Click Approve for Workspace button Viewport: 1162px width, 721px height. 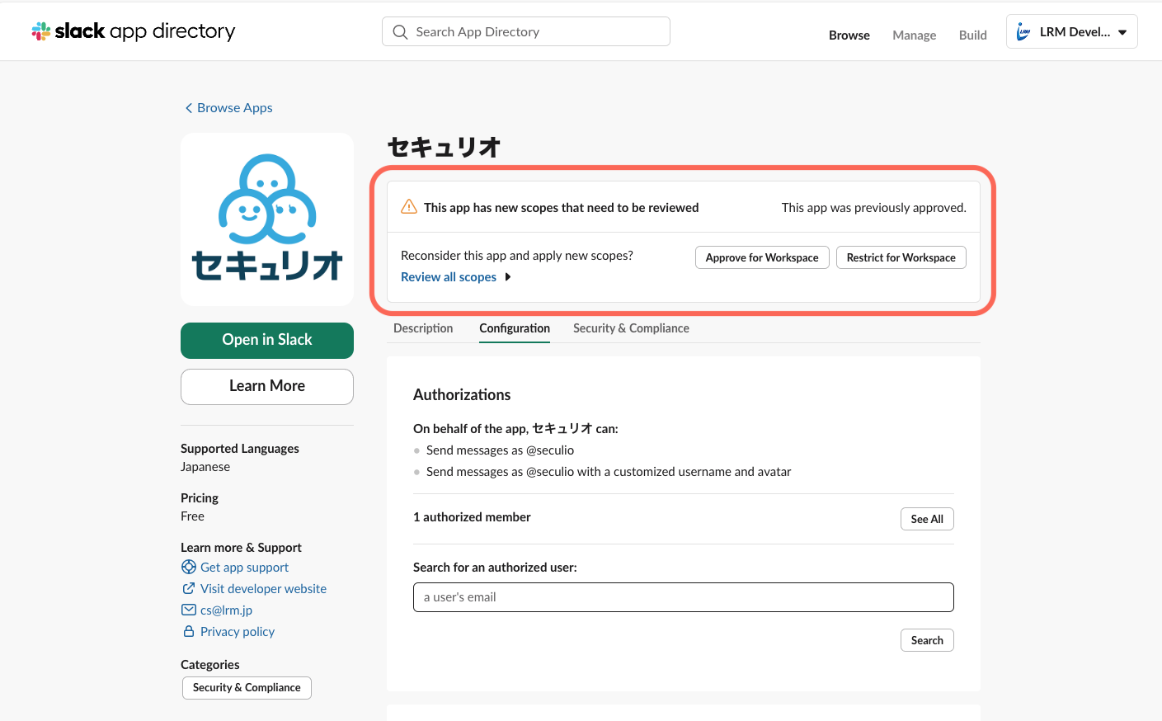coord(762,257)
